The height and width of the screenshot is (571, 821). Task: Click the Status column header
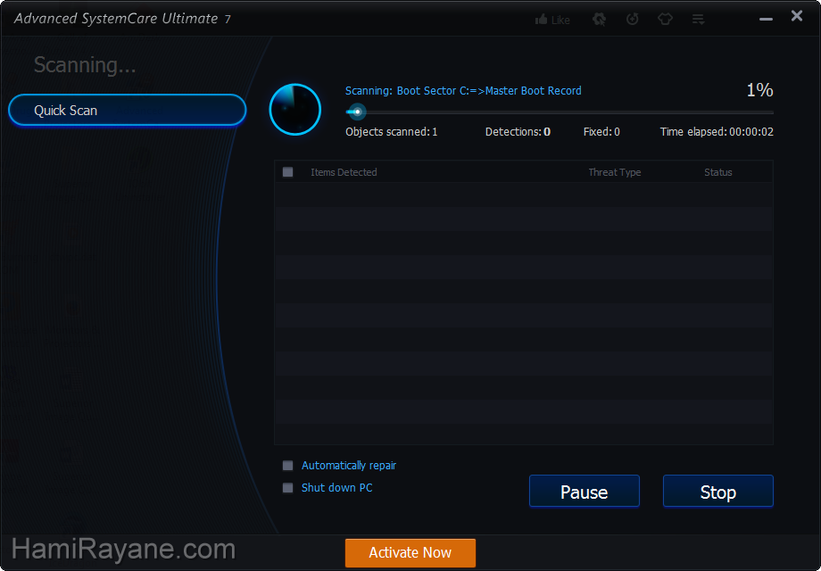click(x=717, y=172)
